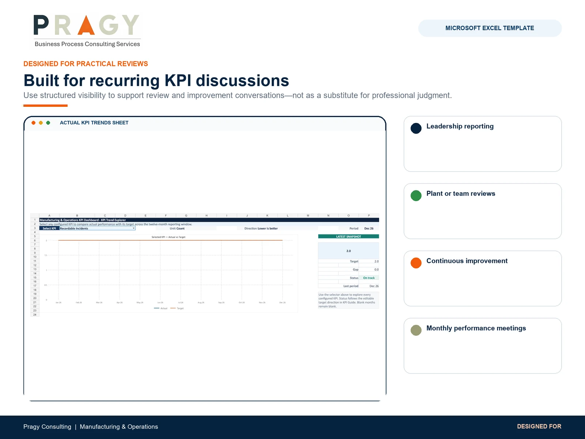
Task: Click the yellow window dot in the mockup header
Action: click(x=41, y=123)
